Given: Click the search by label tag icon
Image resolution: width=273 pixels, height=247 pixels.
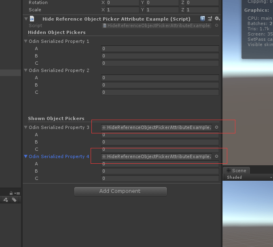Looking at the screenshot, I should [x=14, y=200].
